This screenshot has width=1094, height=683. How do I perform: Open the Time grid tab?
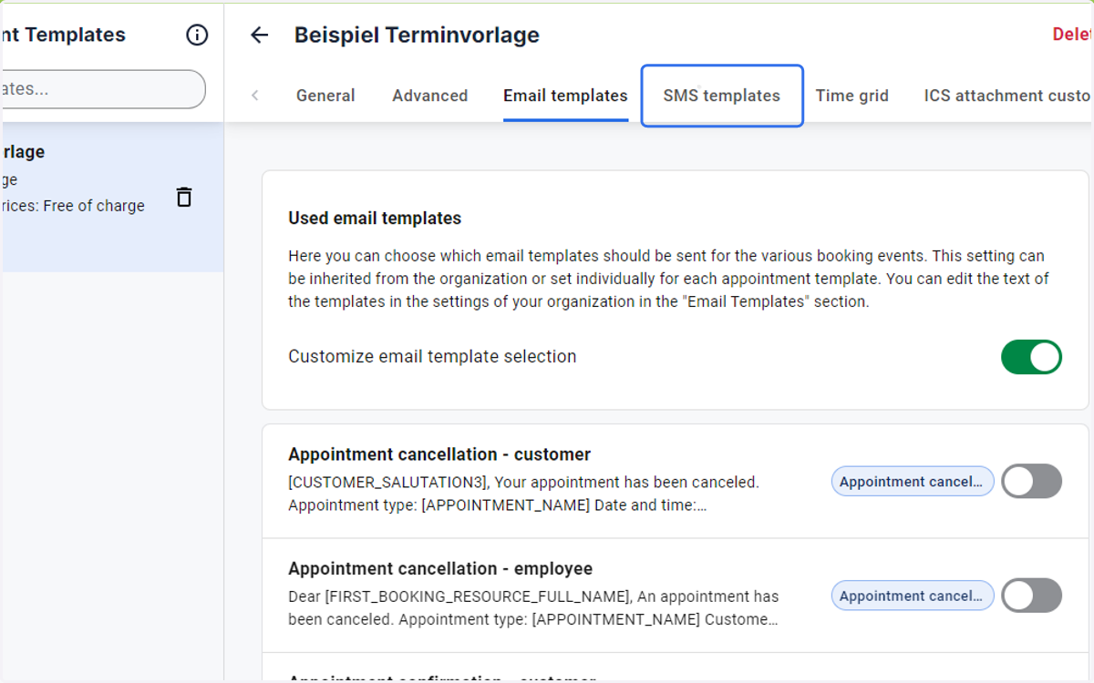point(852,96)
